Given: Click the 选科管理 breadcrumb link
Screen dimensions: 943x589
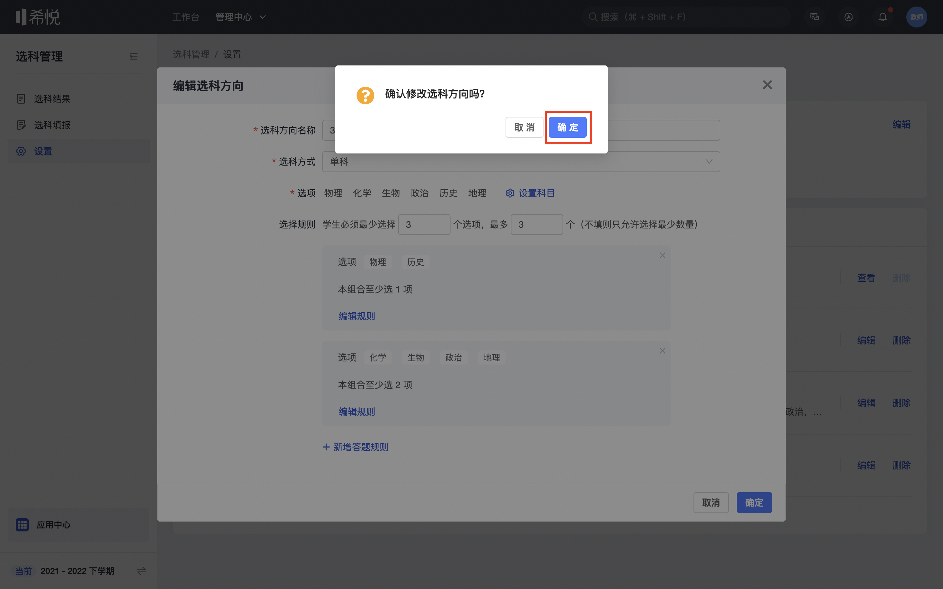Looking at the screenshot, I should pyautogui.click(x=191, y=55).
